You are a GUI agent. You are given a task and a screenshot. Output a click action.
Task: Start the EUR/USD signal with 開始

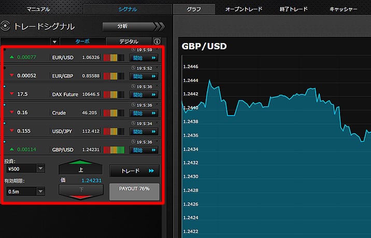[144, 58]
